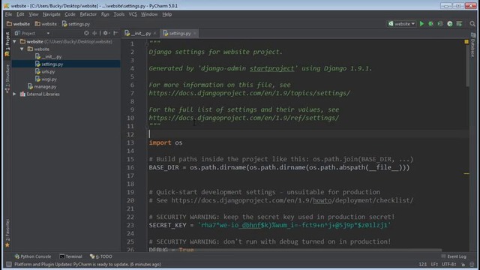Close the settings.py editor tab
The image size is (480, 270).
coord(195,33)
